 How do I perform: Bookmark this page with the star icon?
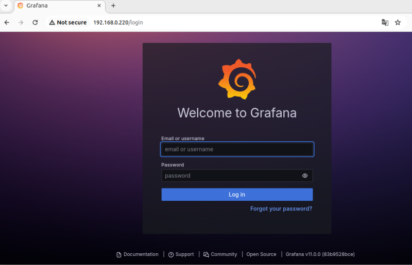[x=398, y=23]
